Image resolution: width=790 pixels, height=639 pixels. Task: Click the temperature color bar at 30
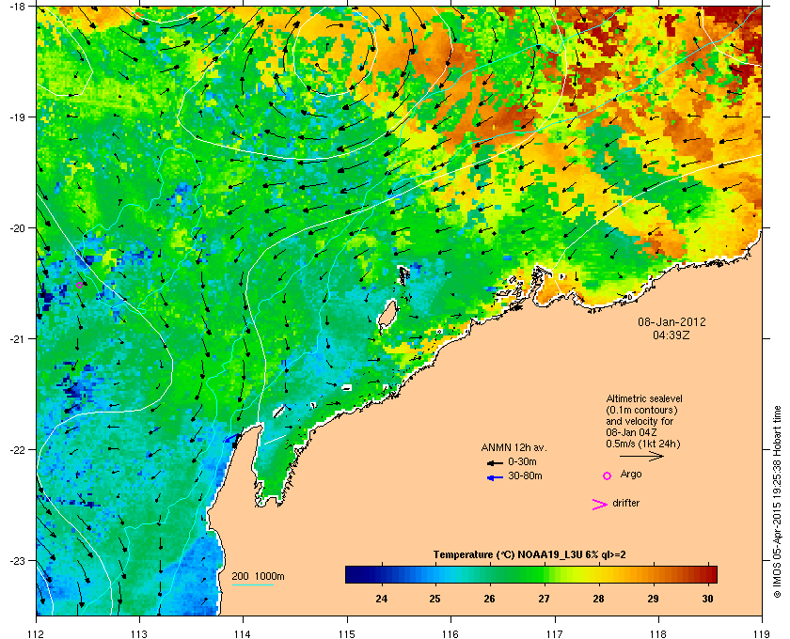707,574
